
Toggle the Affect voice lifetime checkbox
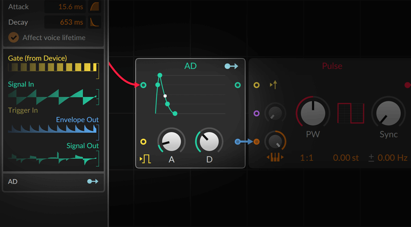pyautogui.click(x=14, y=38)
